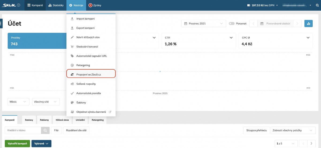Expand the Prosinec 2021 date dropdown

(203, 23)
